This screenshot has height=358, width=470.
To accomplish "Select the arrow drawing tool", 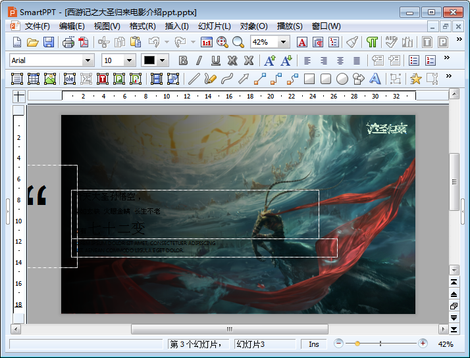I will [244, 79].
